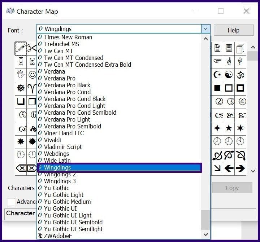This screenshot has height=242, width=260.
Task: Select the hand pointing right symbol
Action: [217, 62]
